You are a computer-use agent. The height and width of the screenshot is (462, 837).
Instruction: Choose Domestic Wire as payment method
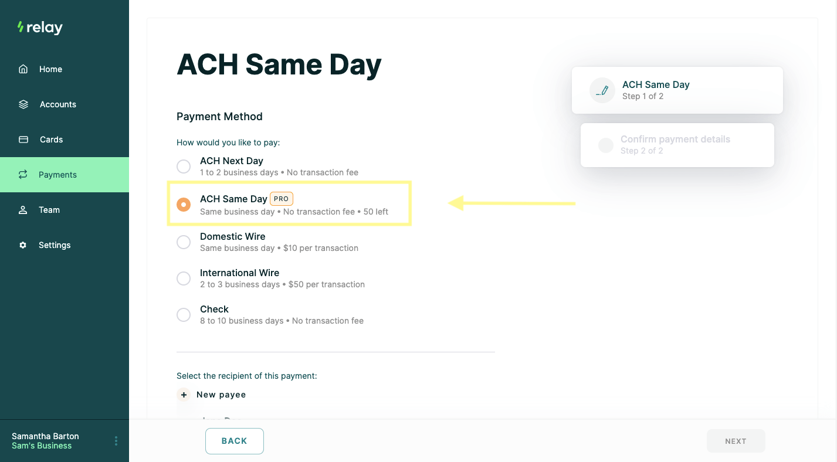point(184,242)
